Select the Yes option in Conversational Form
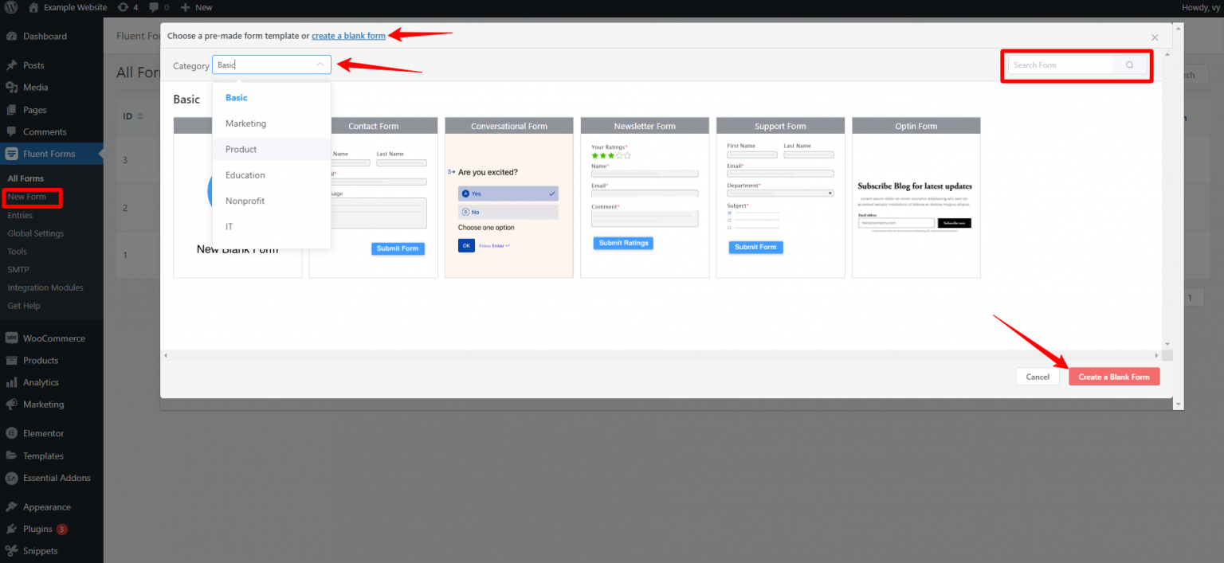The width and height of the screenshot is (1224, 563). [x=508, y=194]
